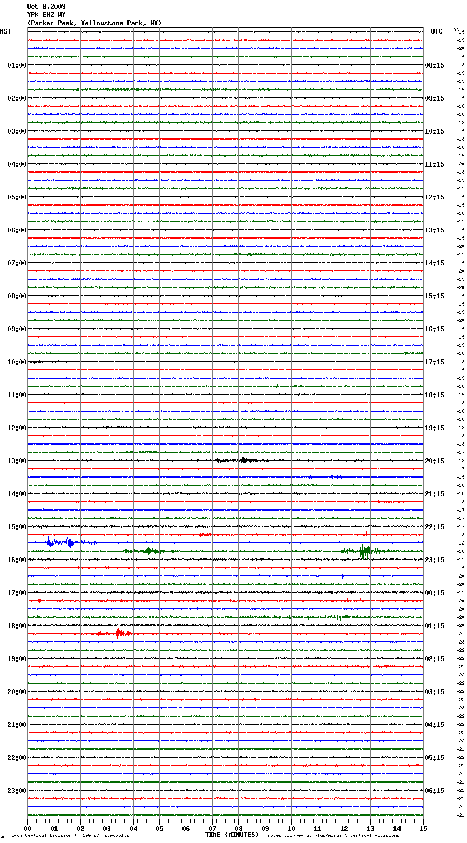Click minute 05 on the bottom axis
This screenshot has height=843, width=467.
pos(160,828)
